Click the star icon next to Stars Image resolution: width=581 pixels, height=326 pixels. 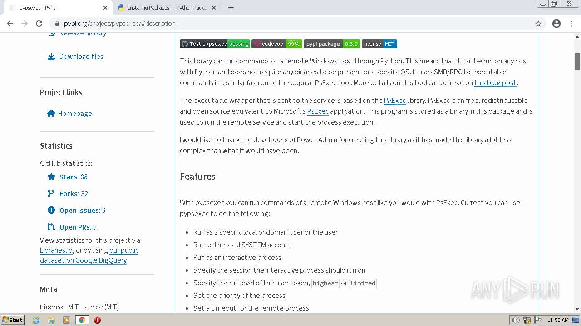[51, 177]
